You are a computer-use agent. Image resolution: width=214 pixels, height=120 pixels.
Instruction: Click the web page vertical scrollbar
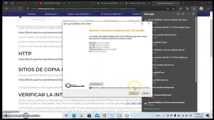211,38
